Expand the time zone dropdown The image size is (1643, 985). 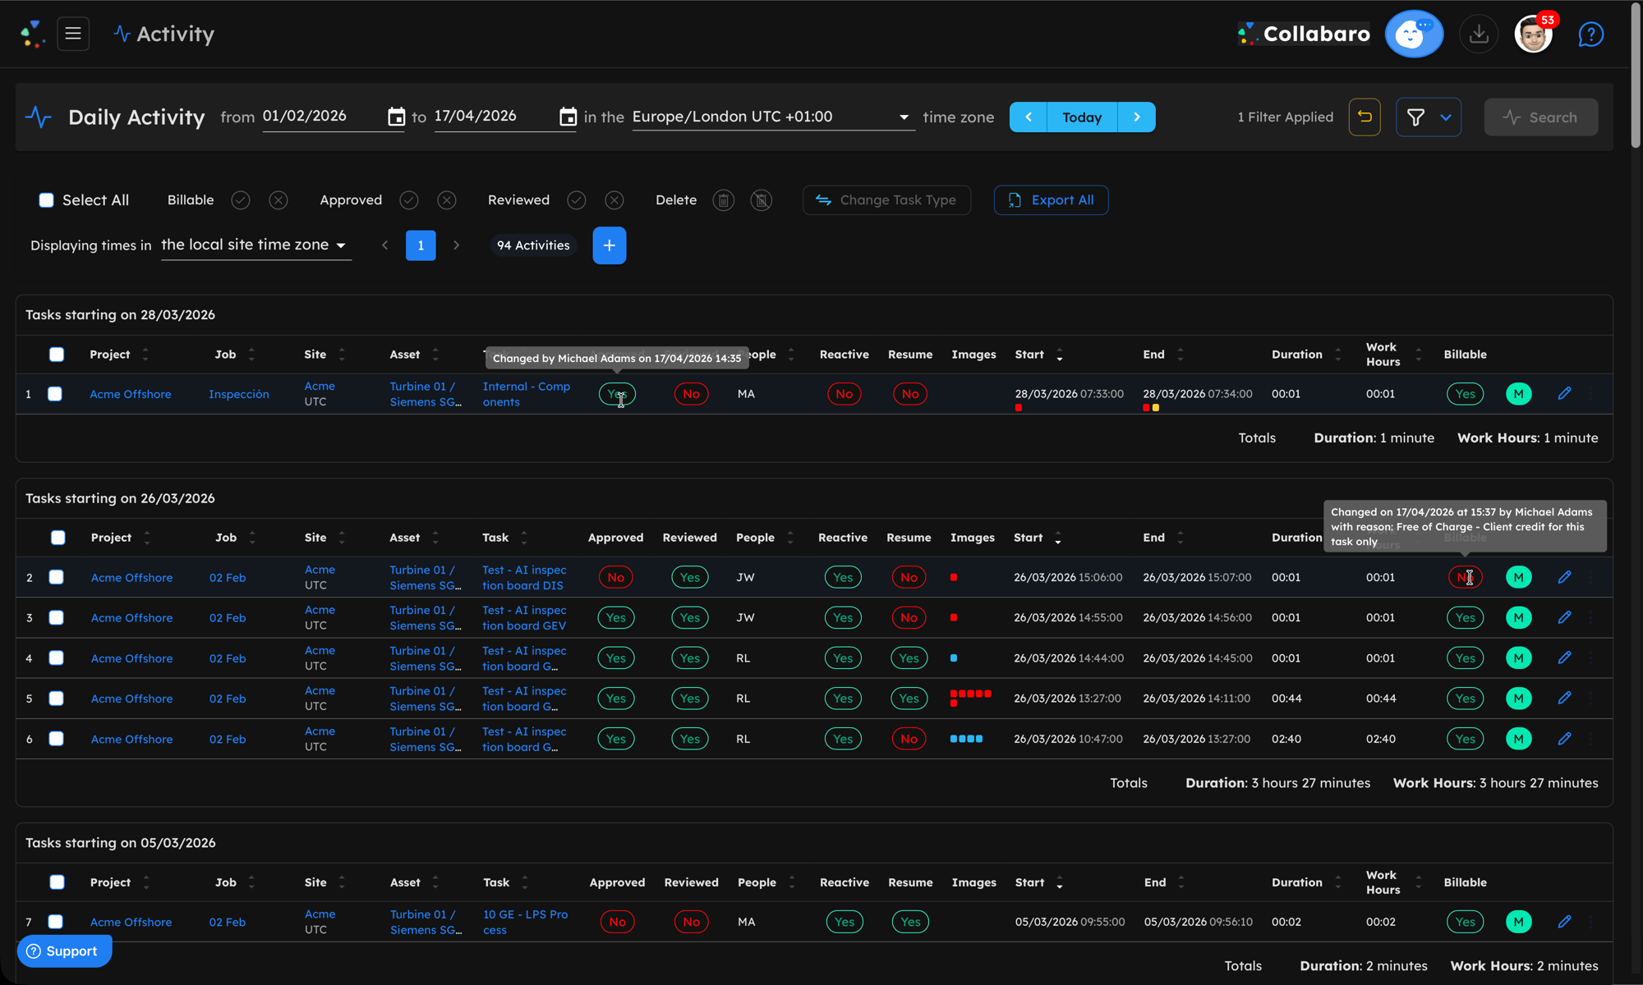[904, 117]
